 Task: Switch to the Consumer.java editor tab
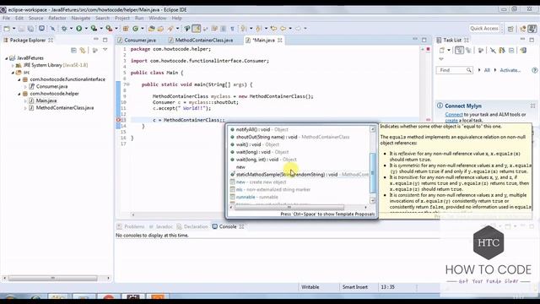(x=140, y=41)
